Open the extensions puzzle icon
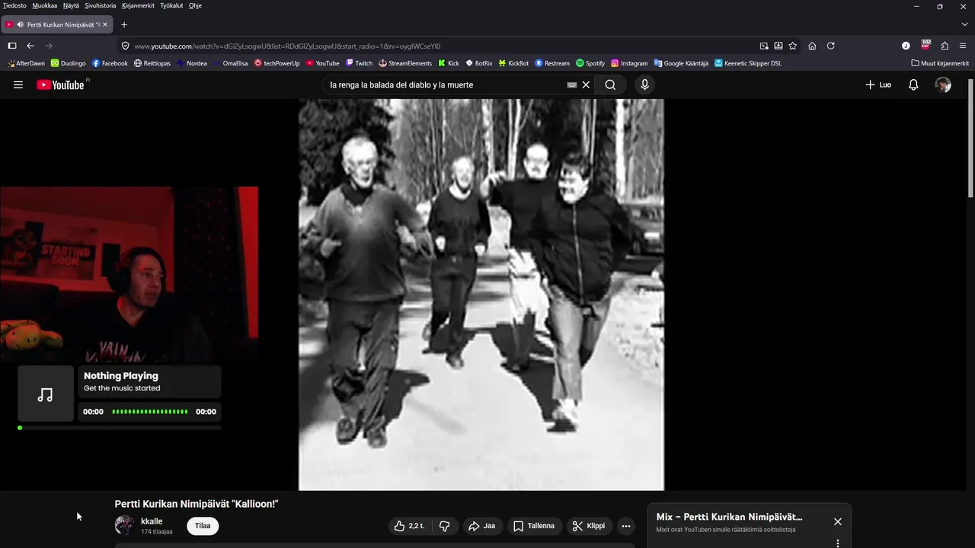 point(945,46)
